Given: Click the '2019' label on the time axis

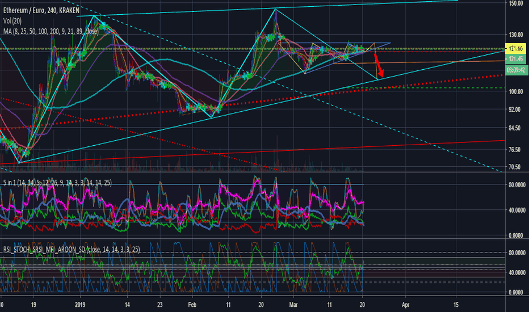Looking at the screenshot, I should click(x=80, y=305).
